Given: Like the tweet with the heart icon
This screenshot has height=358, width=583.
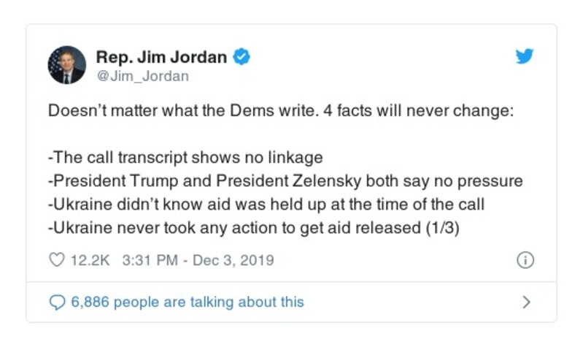Looking at the screenshot, I should pyautogui.click(x=56, y=260).
